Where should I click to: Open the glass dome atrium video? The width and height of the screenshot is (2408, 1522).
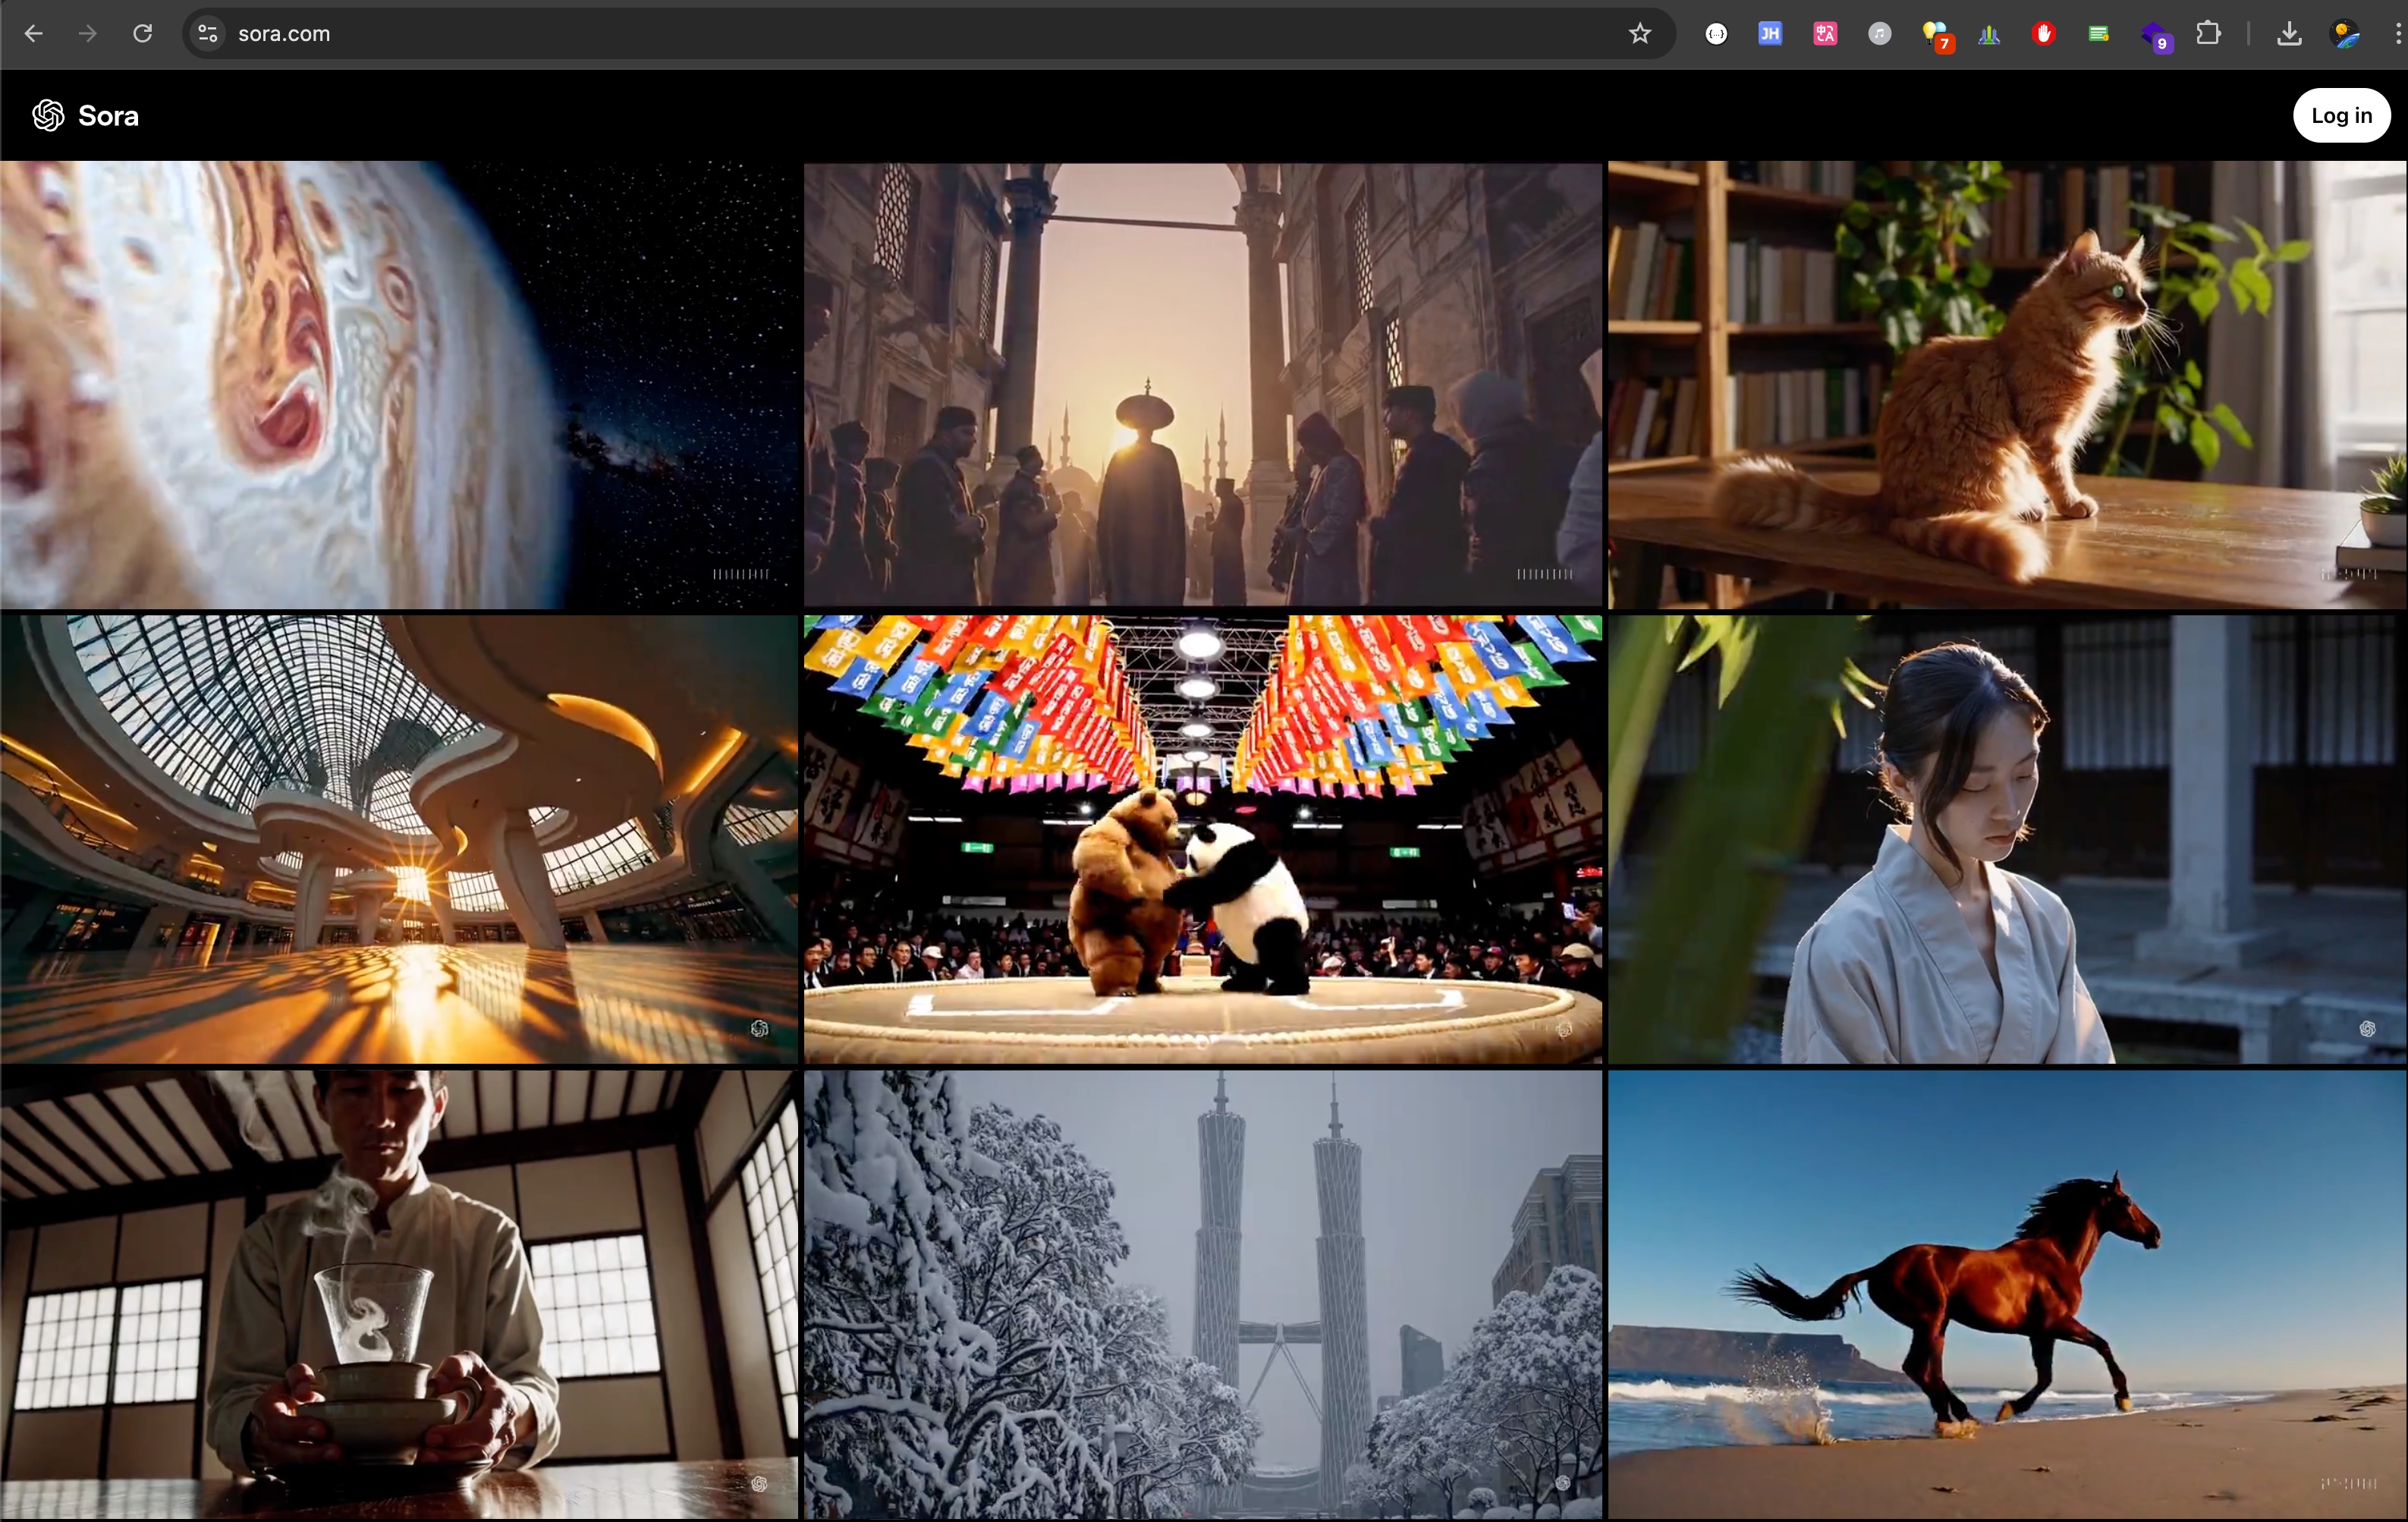[x=399, y=839]
